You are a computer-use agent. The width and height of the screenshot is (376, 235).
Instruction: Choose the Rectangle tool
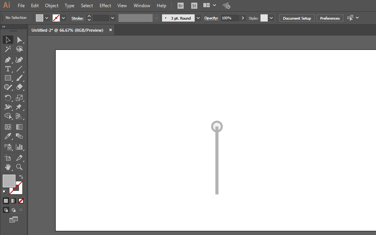8,78
